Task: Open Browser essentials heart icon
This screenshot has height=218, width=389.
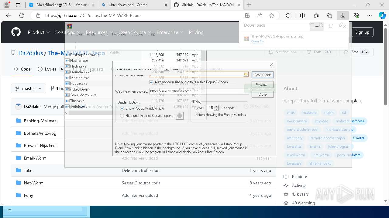Action: click(356, 15)
